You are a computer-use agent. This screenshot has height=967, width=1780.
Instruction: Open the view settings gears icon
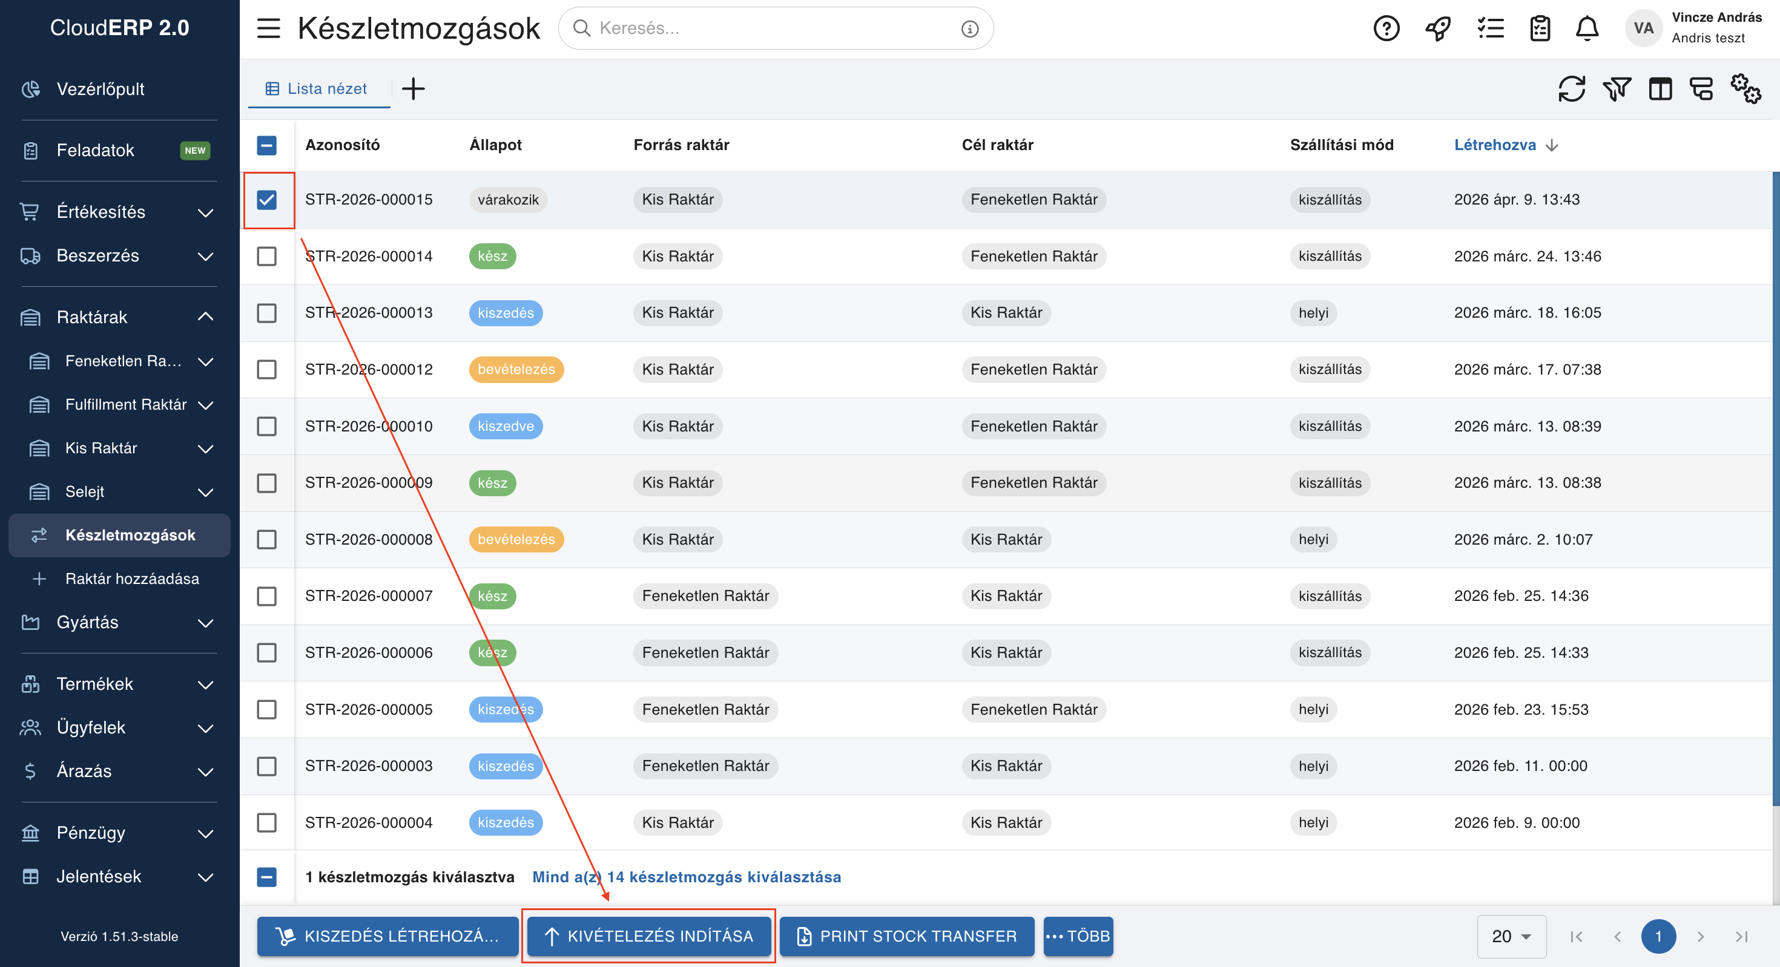(1745, 88)
